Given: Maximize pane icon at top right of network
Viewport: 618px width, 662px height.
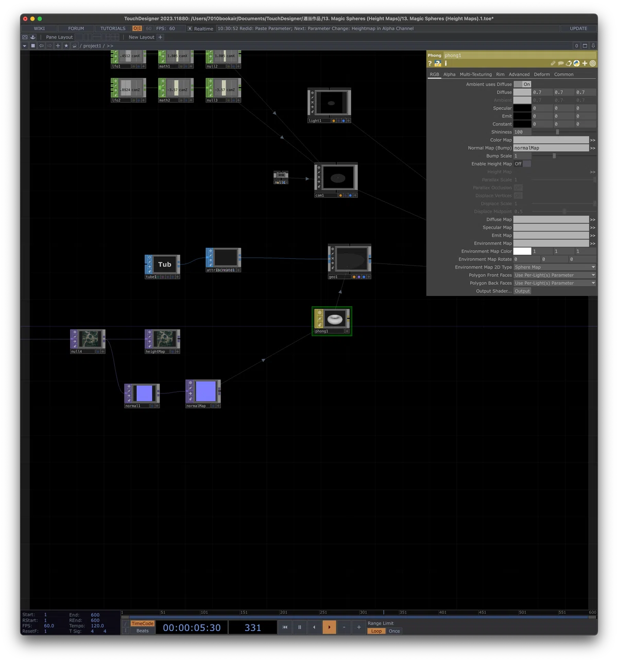Looking at the screenshot, I should [585, 46].
